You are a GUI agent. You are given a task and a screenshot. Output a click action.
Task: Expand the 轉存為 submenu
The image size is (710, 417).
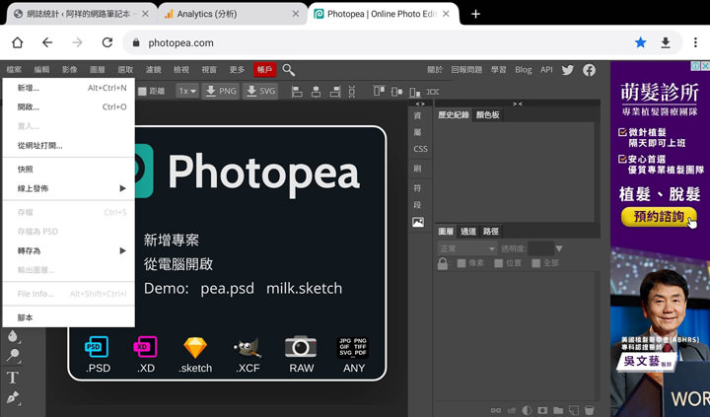tap(69, 250)
